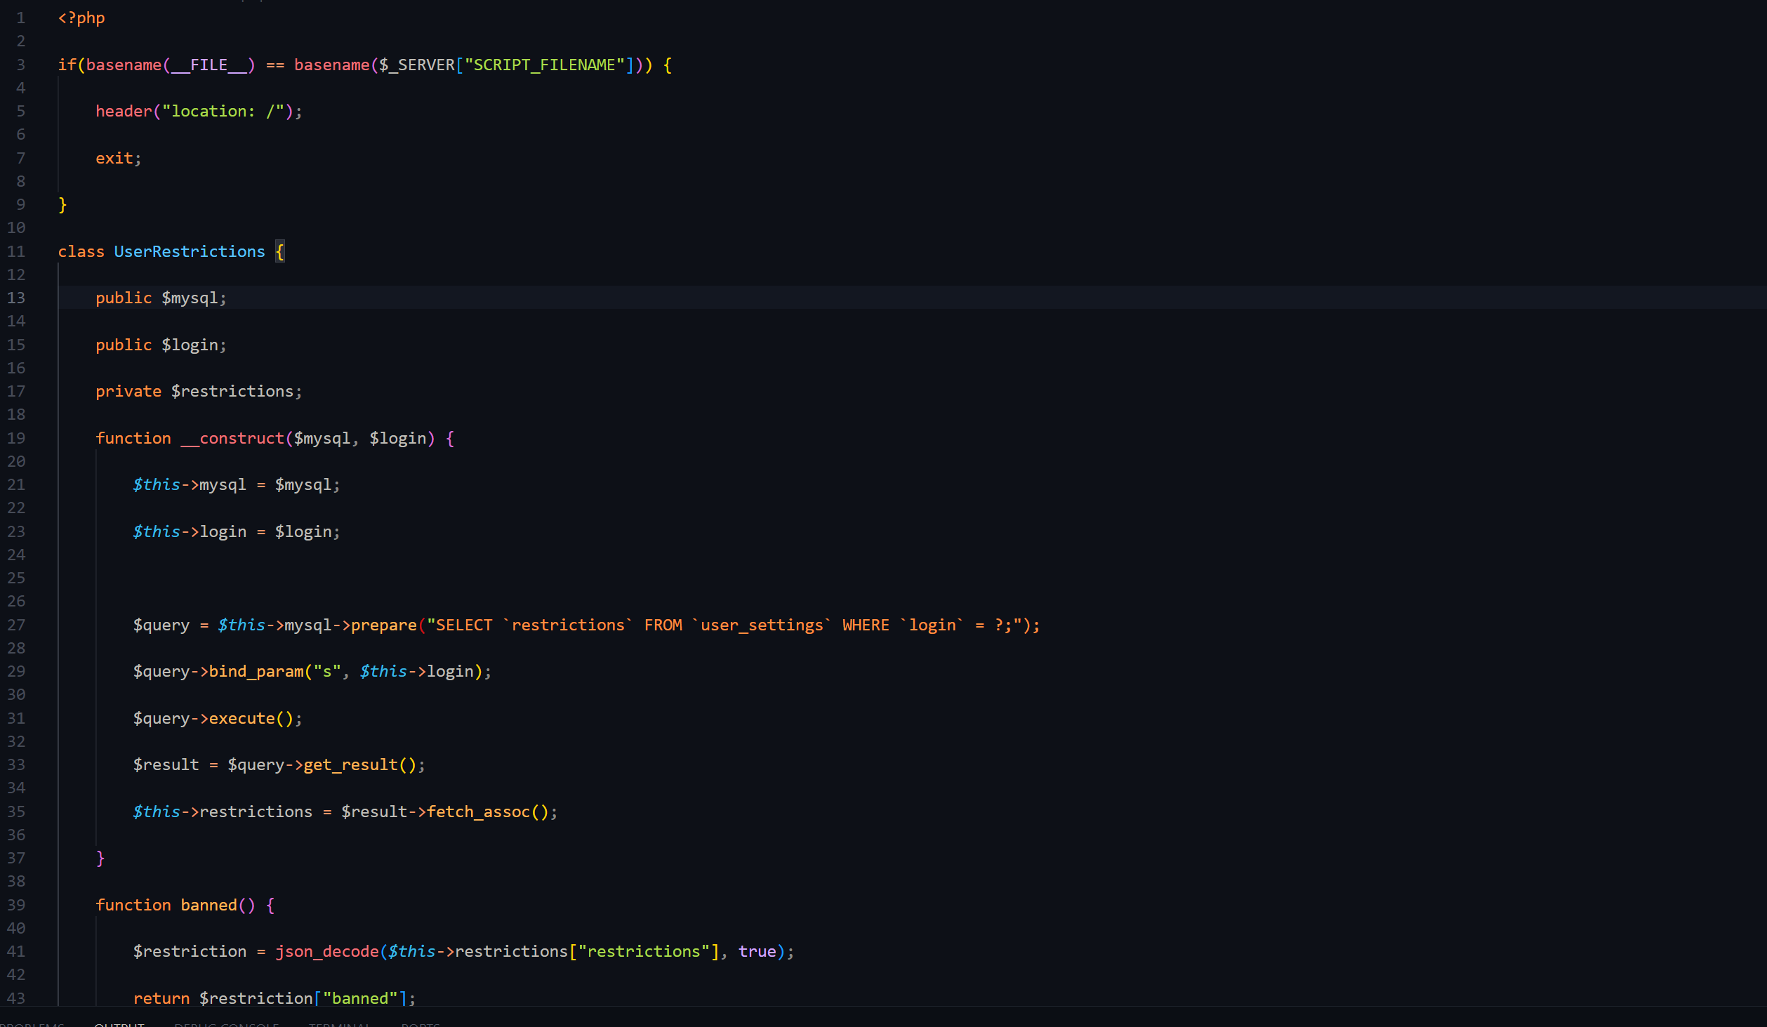This screenshot has width=1767, height=1027.
Task: Click the fetch_assoc method call
Action: pos(478,811)
